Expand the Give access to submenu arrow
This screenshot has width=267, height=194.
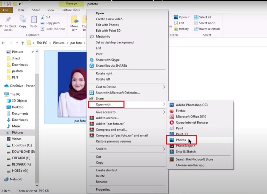tap(164, 112)
